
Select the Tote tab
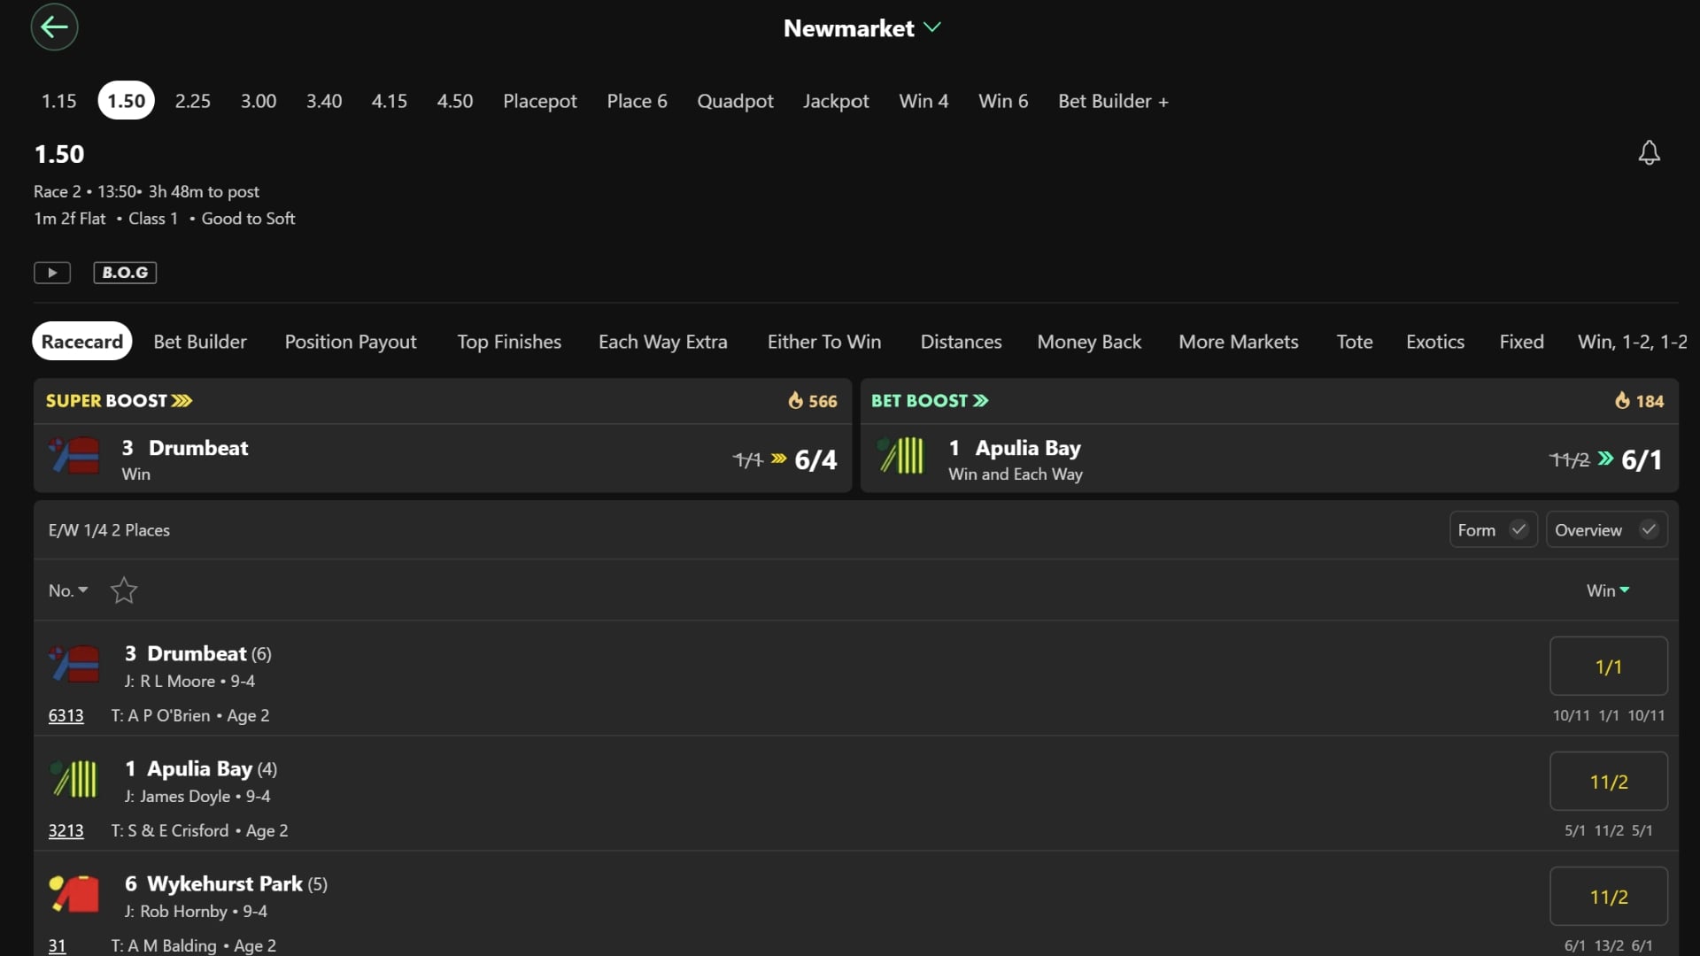pyautogui.click(x=1355, y=342)
